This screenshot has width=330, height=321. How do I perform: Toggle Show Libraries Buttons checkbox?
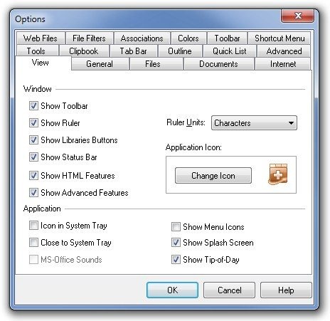click(x=33, y=140)
